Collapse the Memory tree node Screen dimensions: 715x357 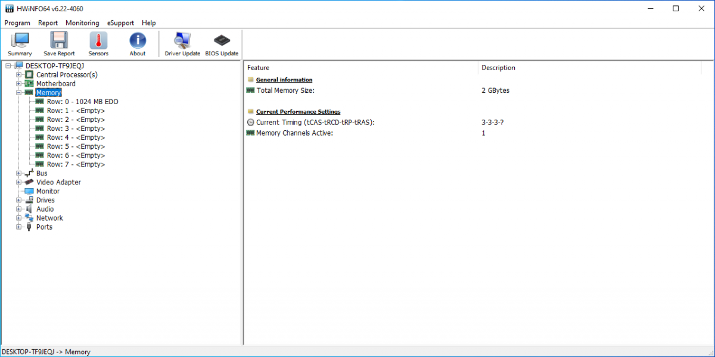click(x=19, y=93)
